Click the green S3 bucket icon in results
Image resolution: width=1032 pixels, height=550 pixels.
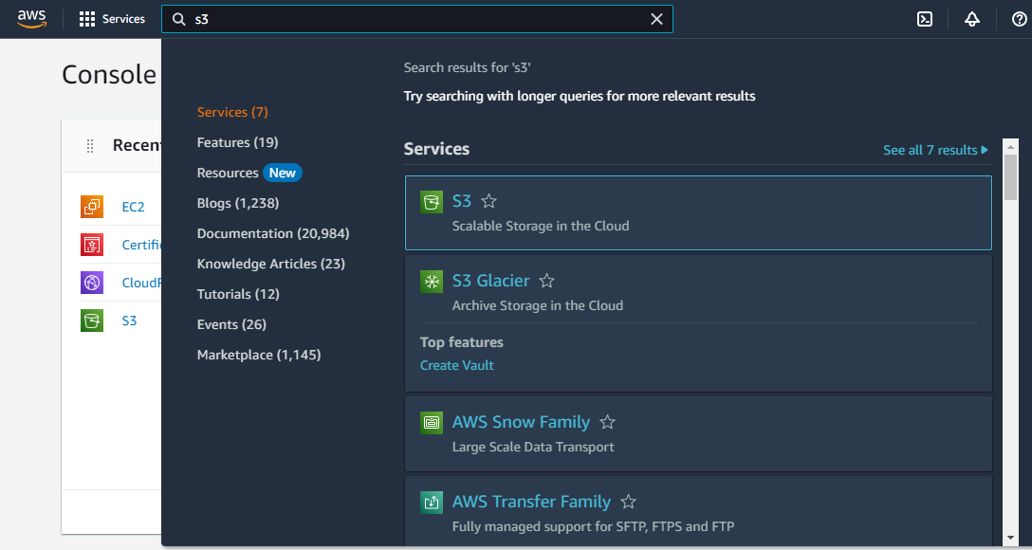(432, 201)
